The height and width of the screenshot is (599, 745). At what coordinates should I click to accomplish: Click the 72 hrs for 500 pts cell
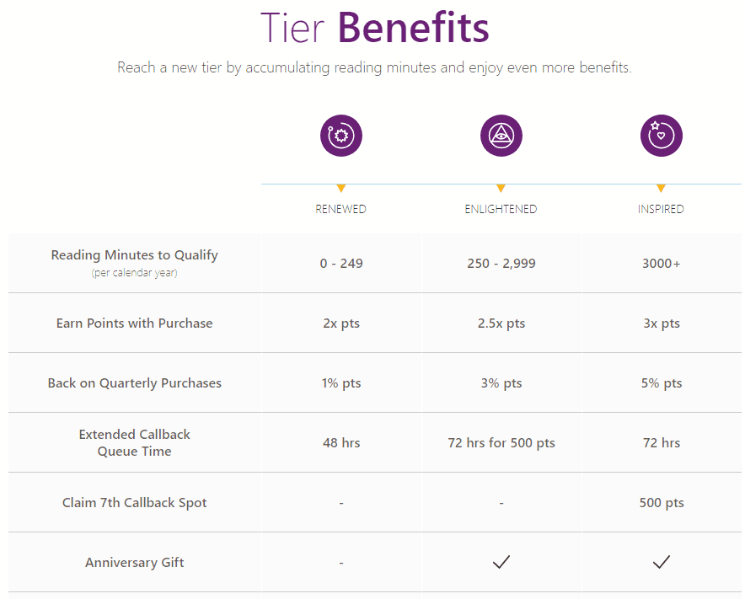click(x=501, y=442)
